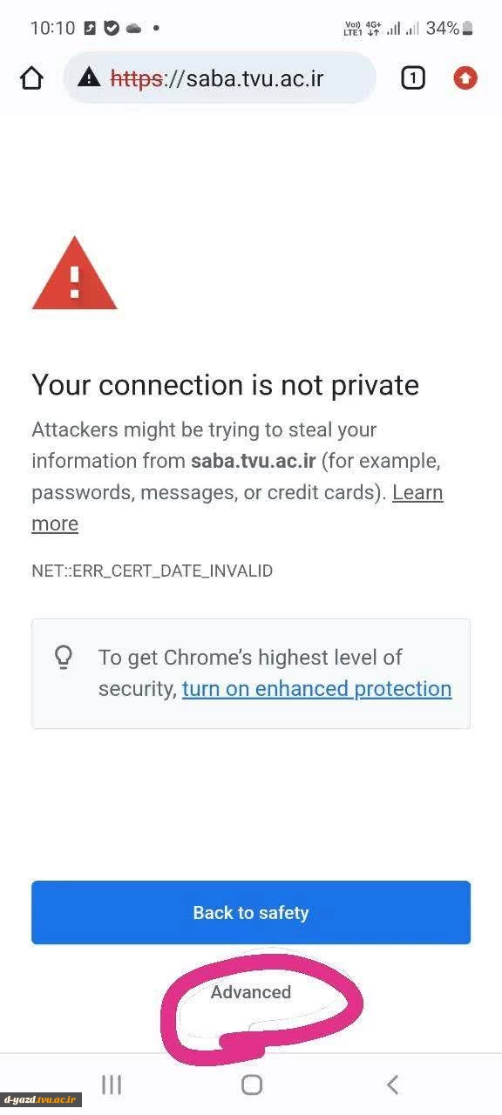Tap the red Chrome update arrow icon
Screen dimensions: 502x1115
(x=466, y=78)
